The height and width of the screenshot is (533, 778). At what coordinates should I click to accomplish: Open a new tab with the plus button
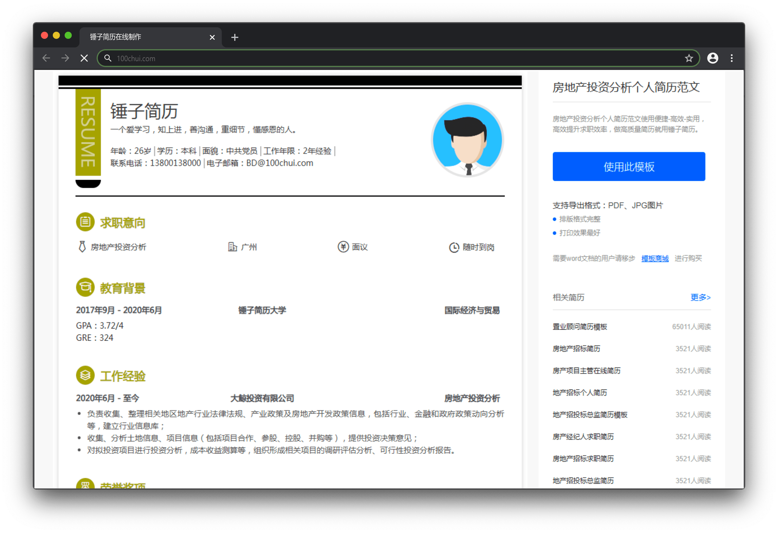(x=235, y=37)
